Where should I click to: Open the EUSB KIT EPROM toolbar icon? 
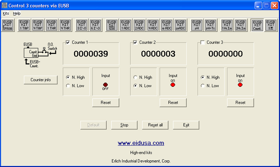(8, 25)
